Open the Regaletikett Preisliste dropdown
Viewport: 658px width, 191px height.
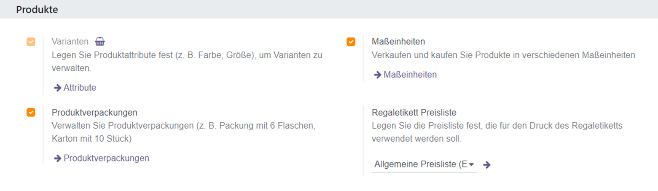pyautogui.click(x=421, y=164)
